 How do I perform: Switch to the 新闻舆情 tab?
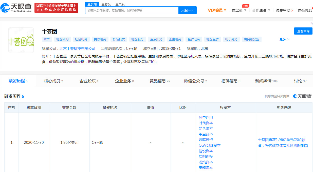tap(266, 81)
